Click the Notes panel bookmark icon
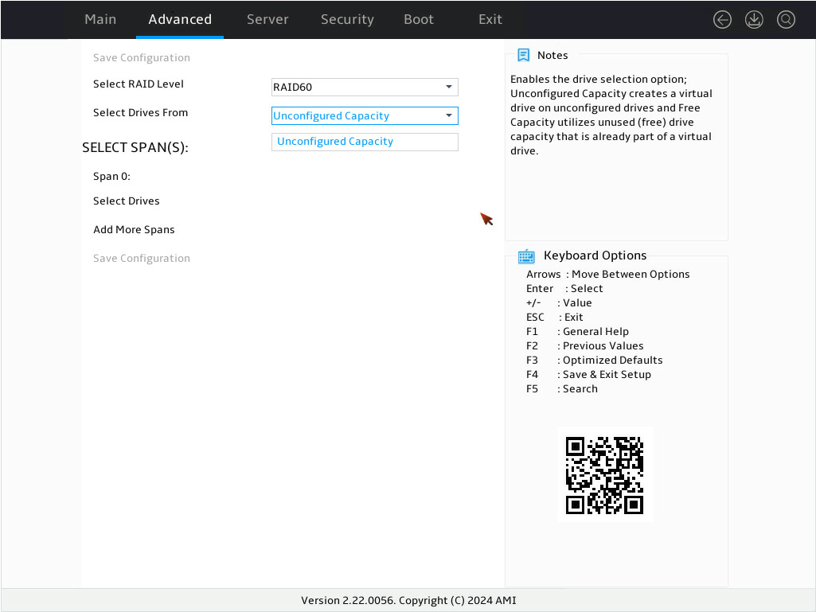The image size is (816, 612). (x=523, y=55)
